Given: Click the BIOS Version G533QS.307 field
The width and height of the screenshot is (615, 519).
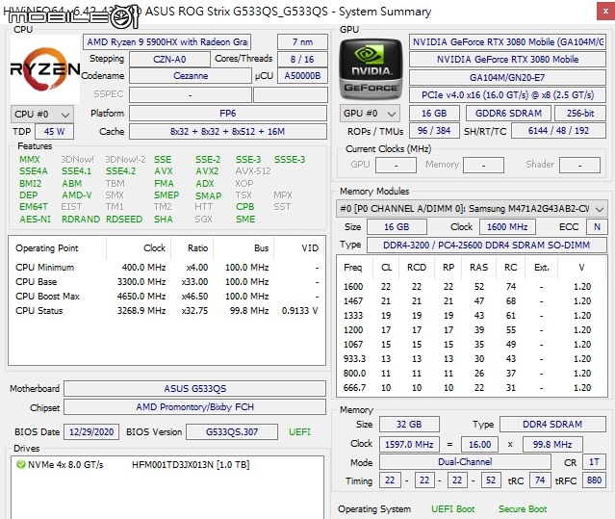Looking at the screenshot, I should pyautogui.click(x=232, y=432).
